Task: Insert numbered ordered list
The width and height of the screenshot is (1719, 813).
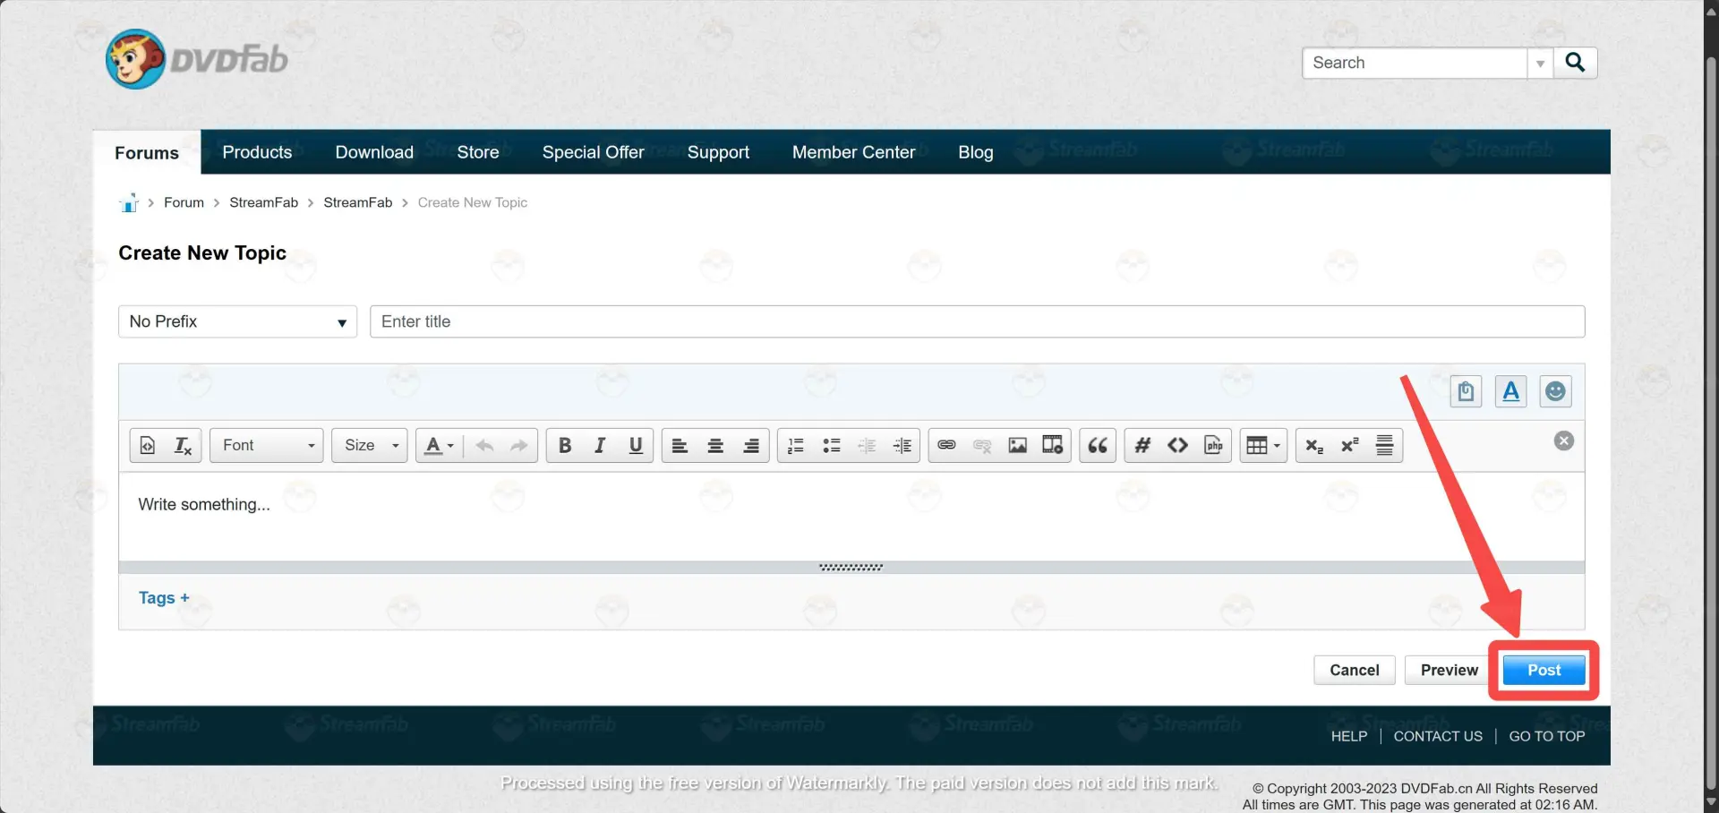Action: click(796, 445)
